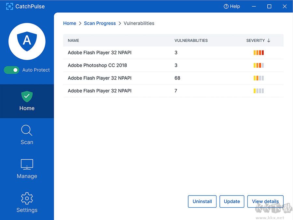Image resolution: width=293 pixels, height=220 pixels.
Task: Select the Home shield icon in the sidebar
Action: tap(27, 96)
